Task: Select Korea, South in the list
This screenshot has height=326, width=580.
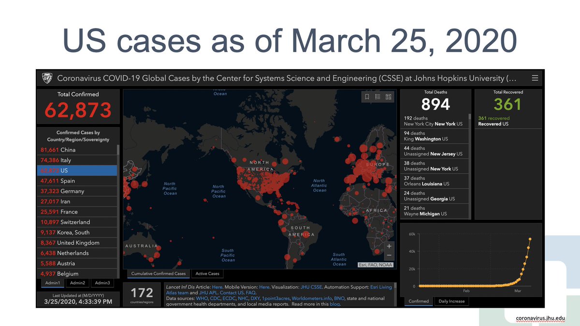Action: 77,232
